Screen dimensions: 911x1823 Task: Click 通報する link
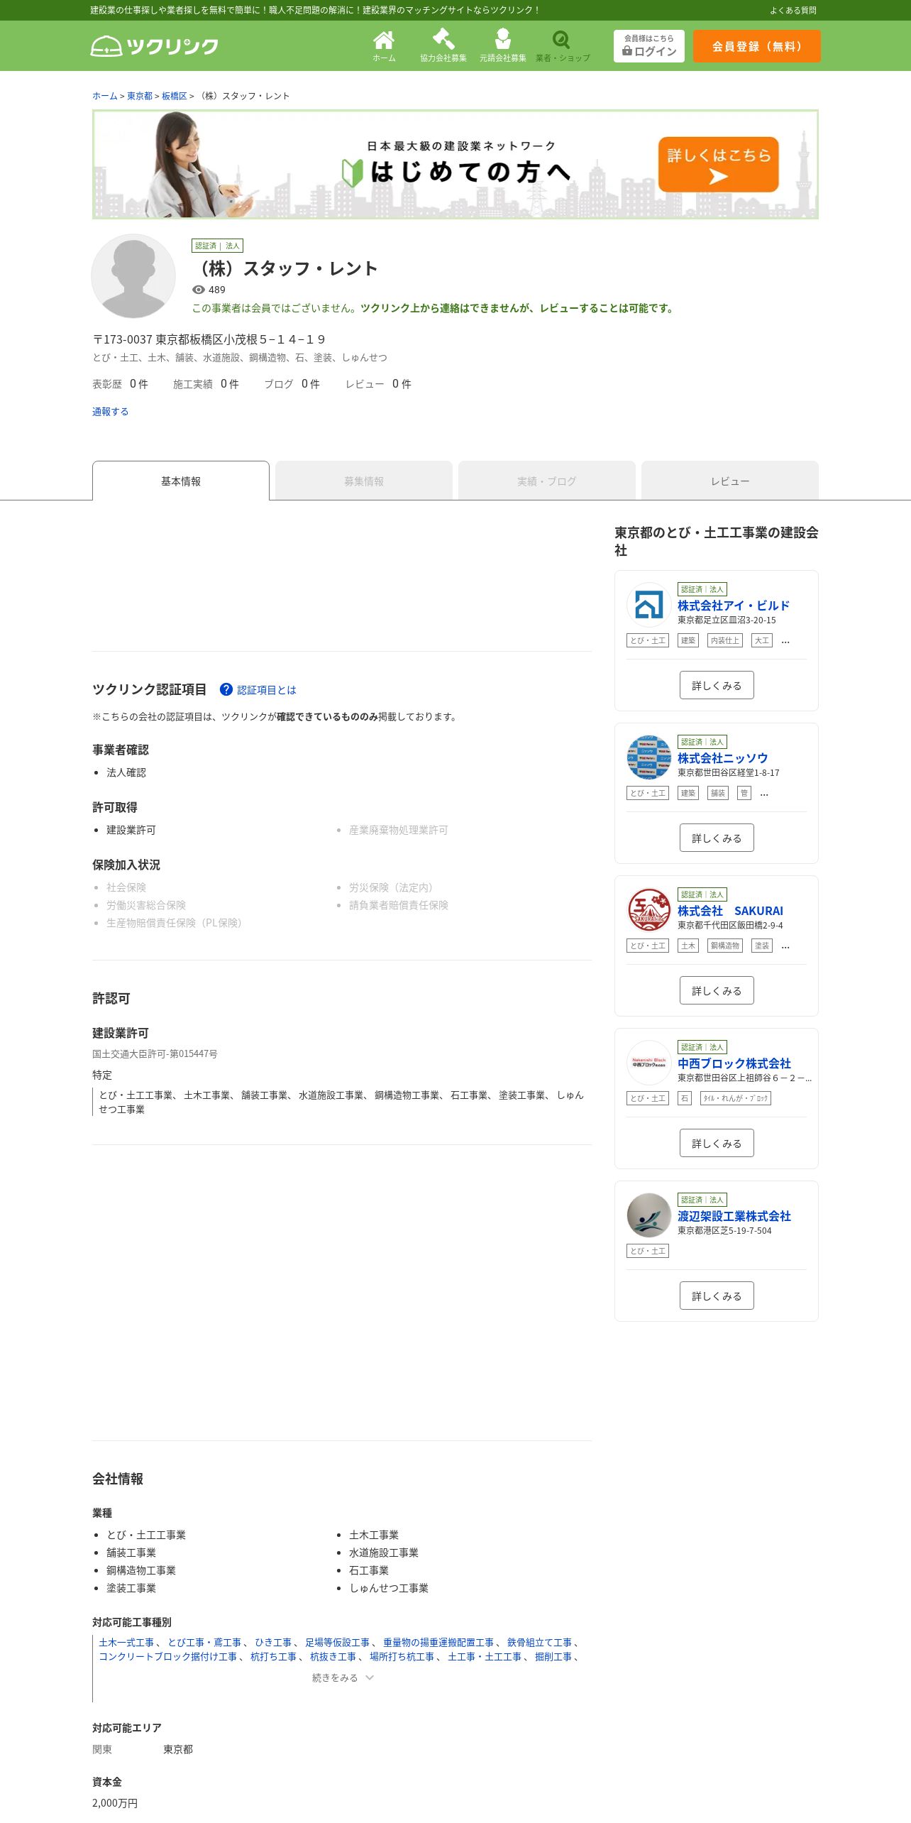[111, 412]
